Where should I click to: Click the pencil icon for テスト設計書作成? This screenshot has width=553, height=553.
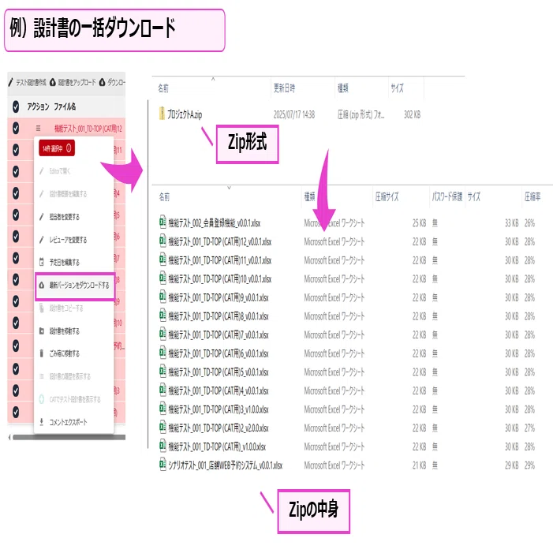(10, 82)
